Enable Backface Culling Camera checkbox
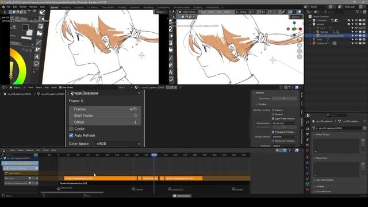 (x=273, y=110)
